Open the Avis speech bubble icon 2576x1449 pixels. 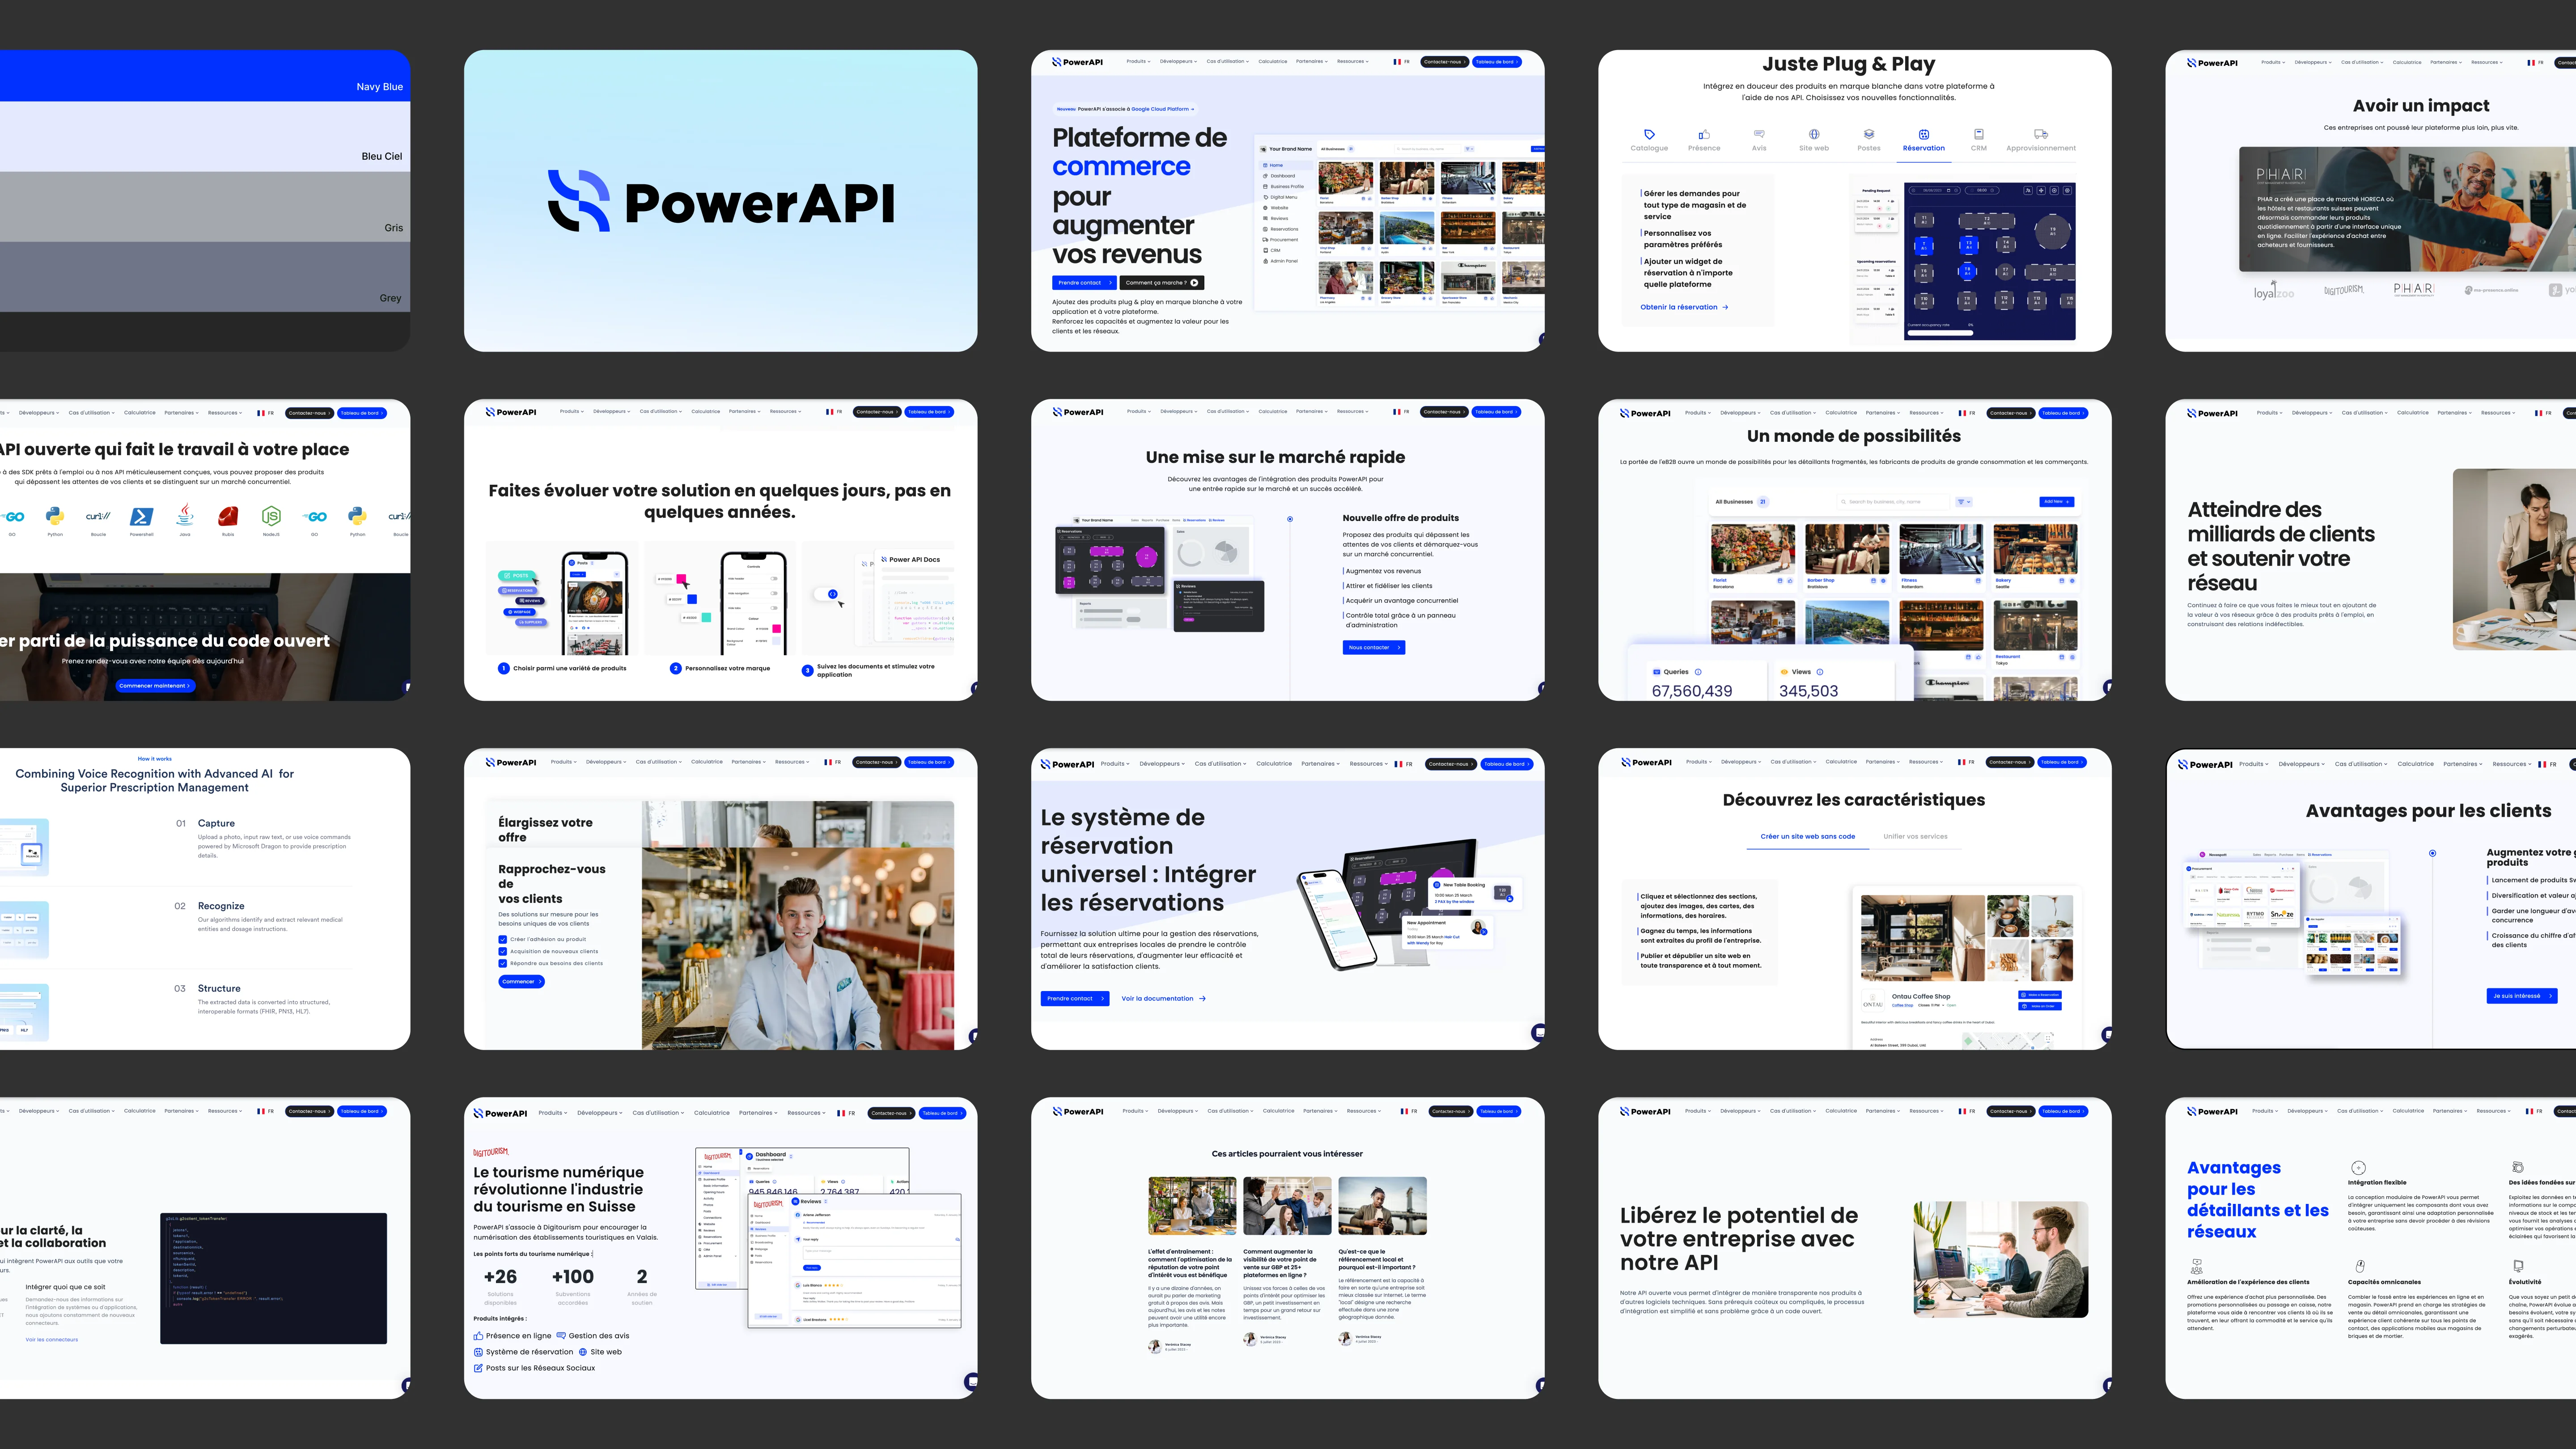pos(1759,134)
